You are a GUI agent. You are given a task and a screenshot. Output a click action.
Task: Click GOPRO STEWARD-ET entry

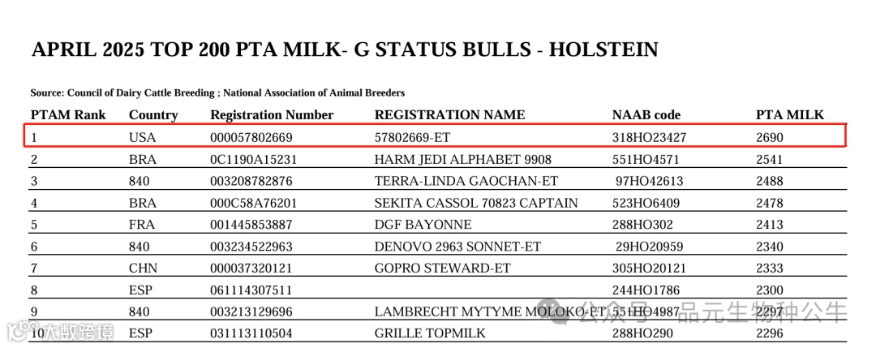(x=443, y=269)
